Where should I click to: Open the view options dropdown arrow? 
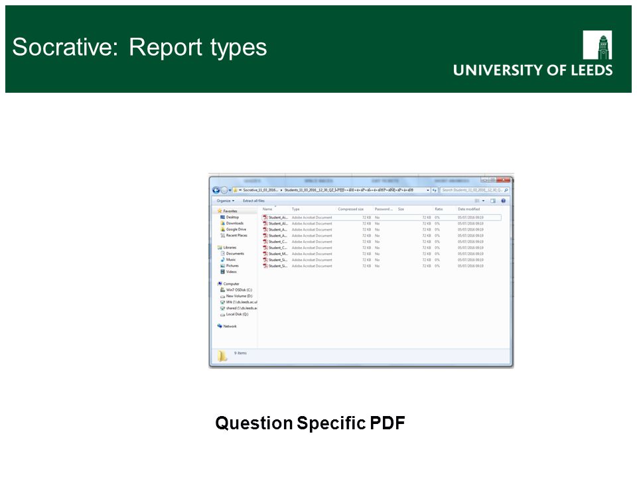483,201
